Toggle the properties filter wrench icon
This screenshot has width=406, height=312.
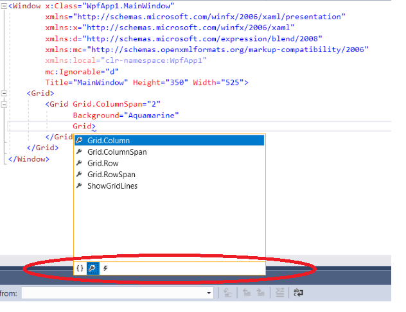tap(93, 268)
